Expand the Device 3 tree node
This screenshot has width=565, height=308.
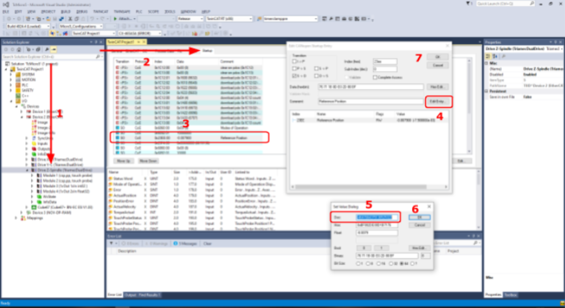coord(22,212)
